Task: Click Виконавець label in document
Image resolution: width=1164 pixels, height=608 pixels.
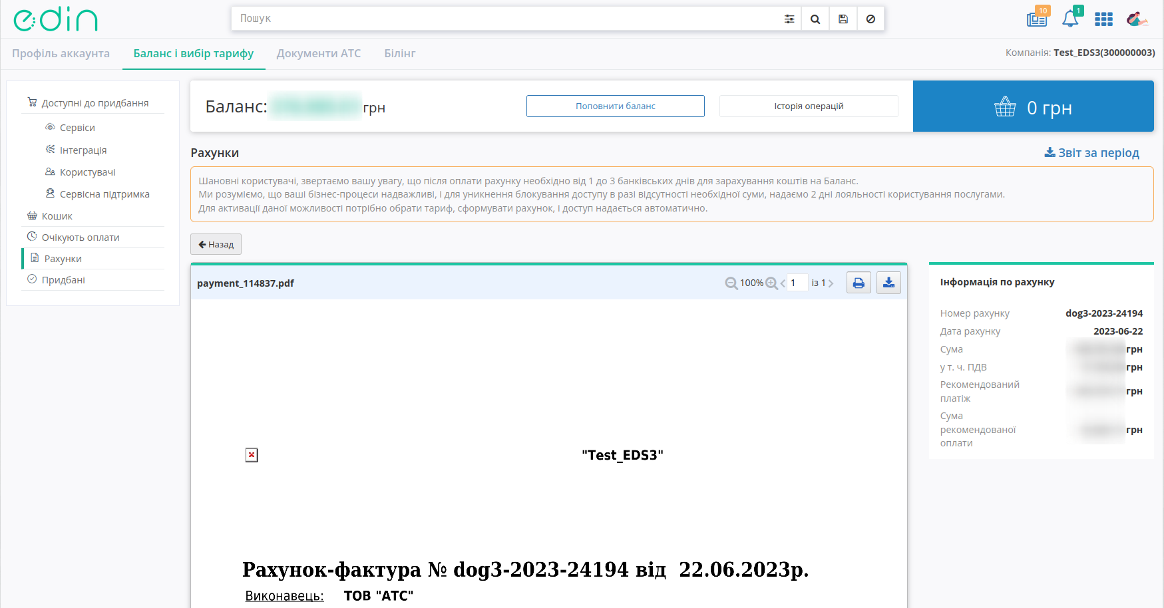Action: [284, 596]
